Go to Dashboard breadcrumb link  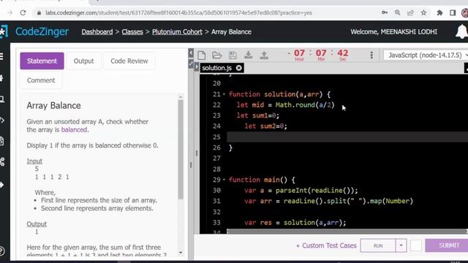tap(97, 32)
